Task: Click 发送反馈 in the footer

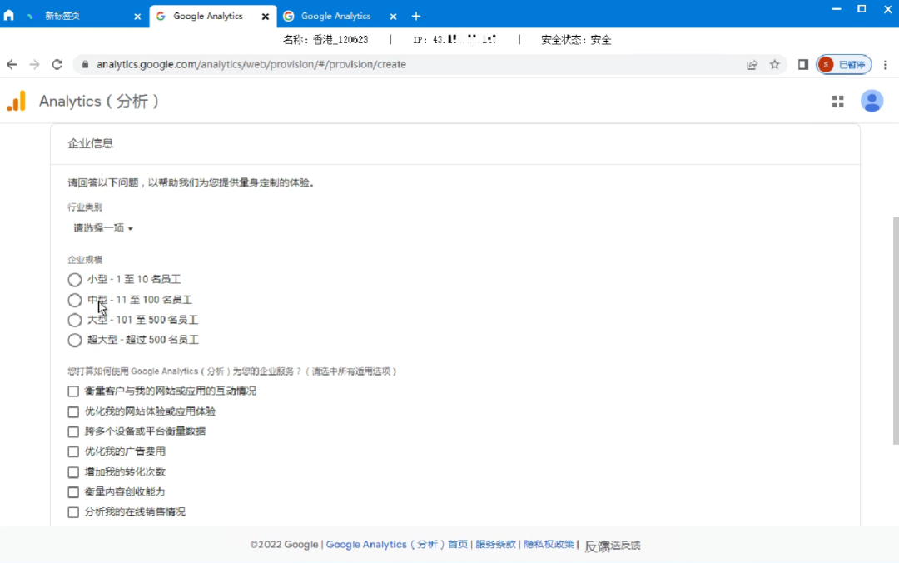Action: click(x=613, y=546)
